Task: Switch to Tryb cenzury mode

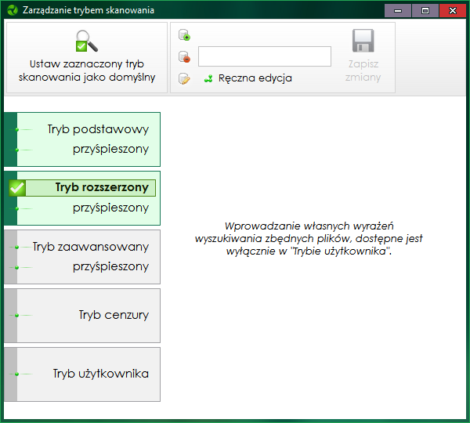Action: 113,315
